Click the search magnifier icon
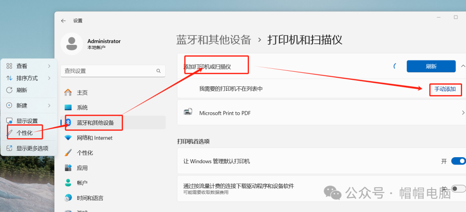Viewport: 466px width, 212px height. click(158, 71)
